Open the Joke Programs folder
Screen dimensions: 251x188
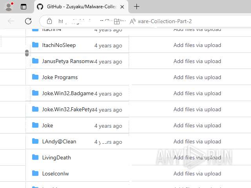(60, 78)
